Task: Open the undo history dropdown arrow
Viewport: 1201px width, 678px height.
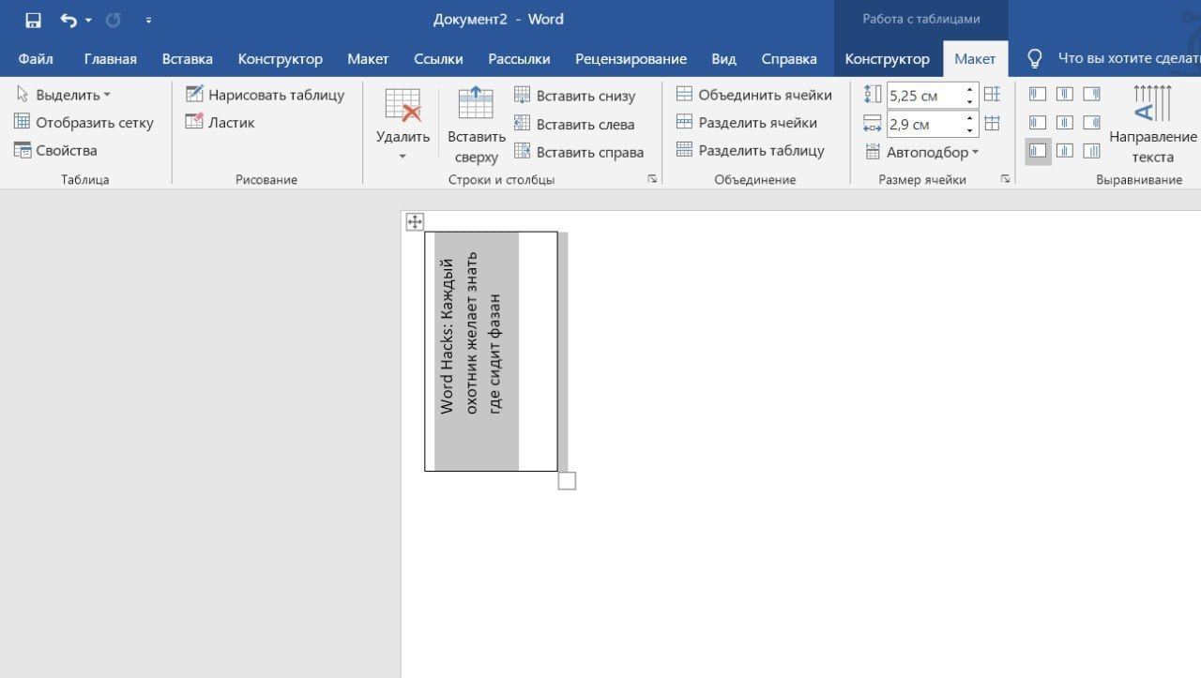Action: point(88,20)
